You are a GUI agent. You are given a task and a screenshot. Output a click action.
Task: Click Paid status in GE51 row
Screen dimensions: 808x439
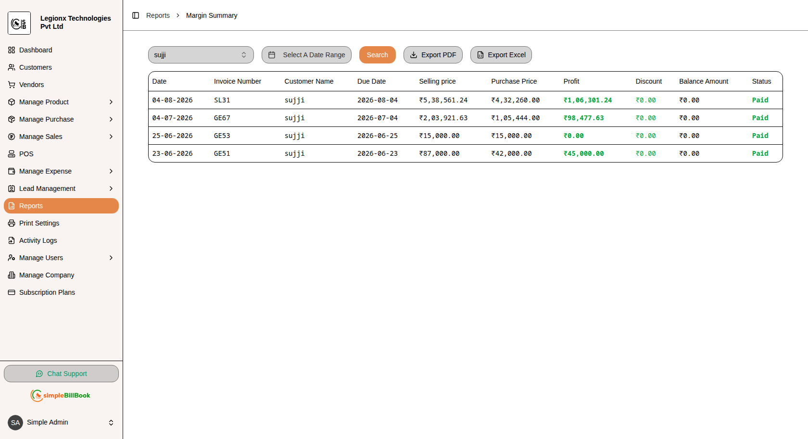tap(760, 153)
